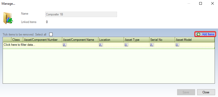Open filter operator icon under Asset/Component Name
218x97 pixels.
(x=65, y=45)
